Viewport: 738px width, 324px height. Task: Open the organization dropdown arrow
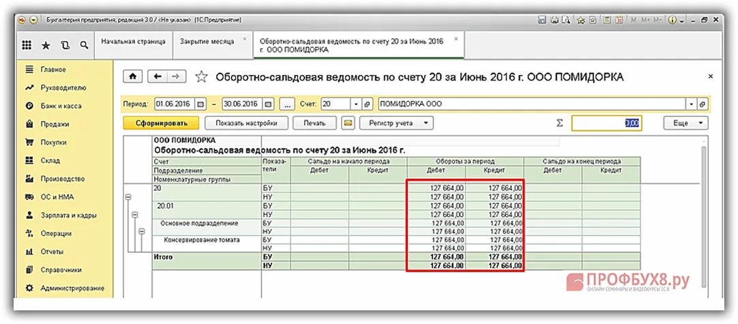(692, 104)
